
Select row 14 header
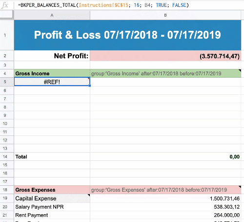click(x=7, y=156)
